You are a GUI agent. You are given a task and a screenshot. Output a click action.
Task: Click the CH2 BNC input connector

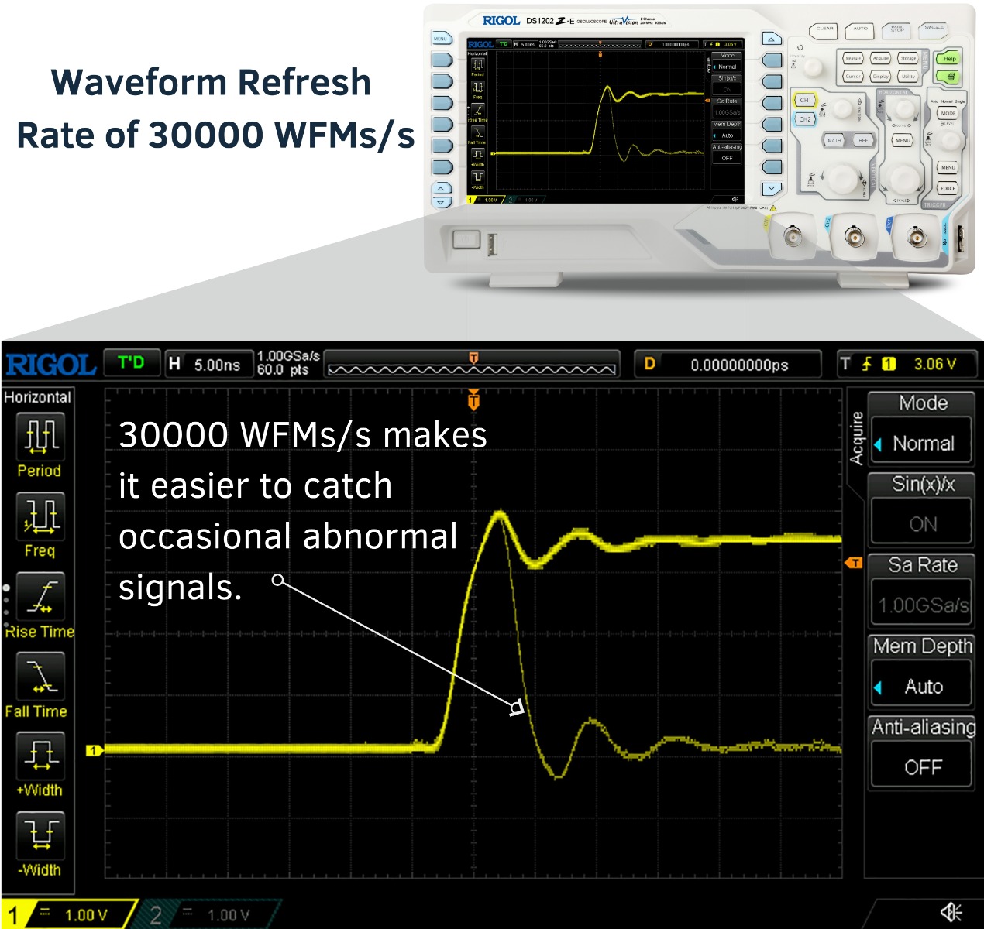tap(854, 237)
